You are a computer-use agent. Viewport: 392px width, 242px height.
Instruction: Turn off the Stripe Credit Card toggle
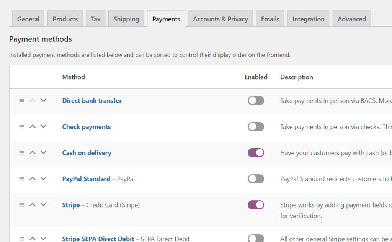coord(256,204)
